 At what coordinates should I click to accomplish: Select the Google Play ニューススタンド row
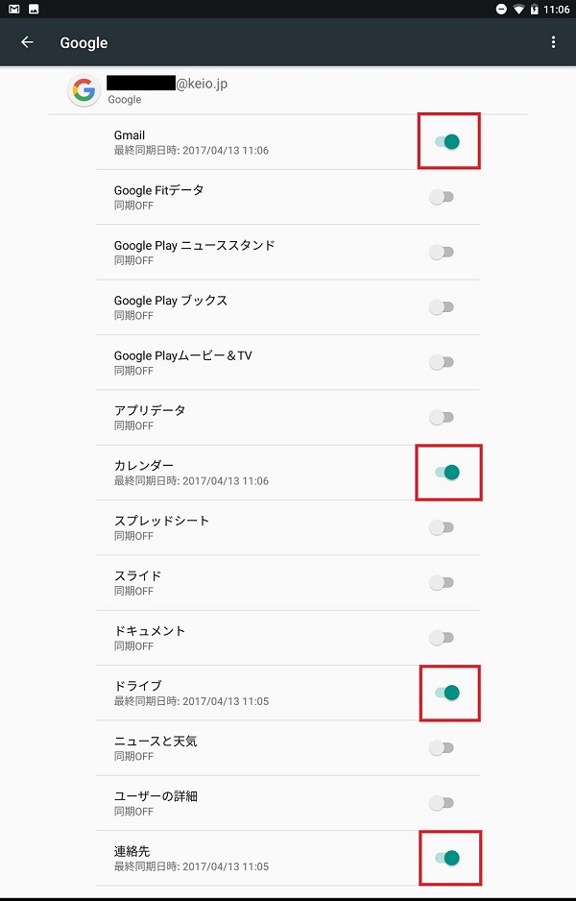288,253
